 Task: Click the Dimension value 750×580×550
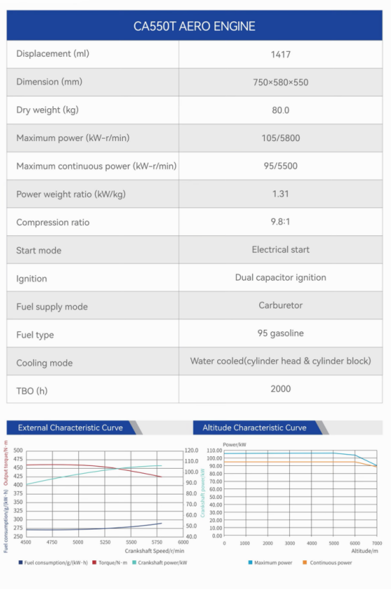point(281,82)
